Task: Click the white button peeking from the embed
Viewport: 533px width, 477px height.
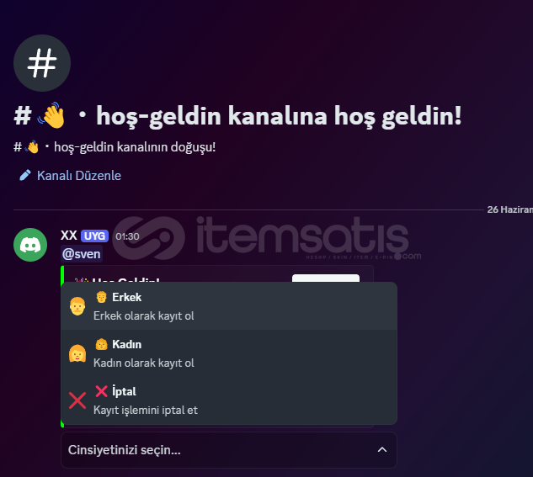Action: [326, 278]
